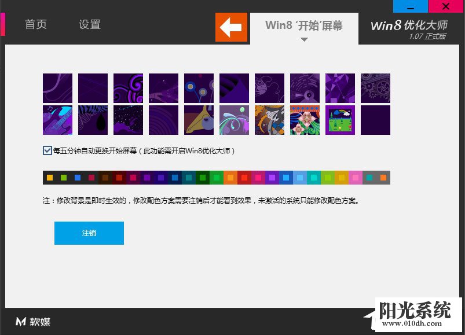Select the gears pattern background thumbnail
Screen dimensions: 465x335
pos(375,87)
